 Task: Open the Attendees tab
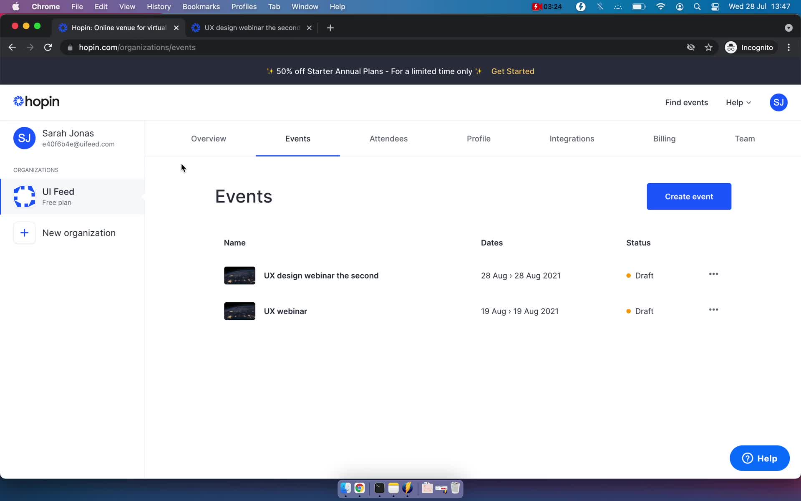(388, 139)
